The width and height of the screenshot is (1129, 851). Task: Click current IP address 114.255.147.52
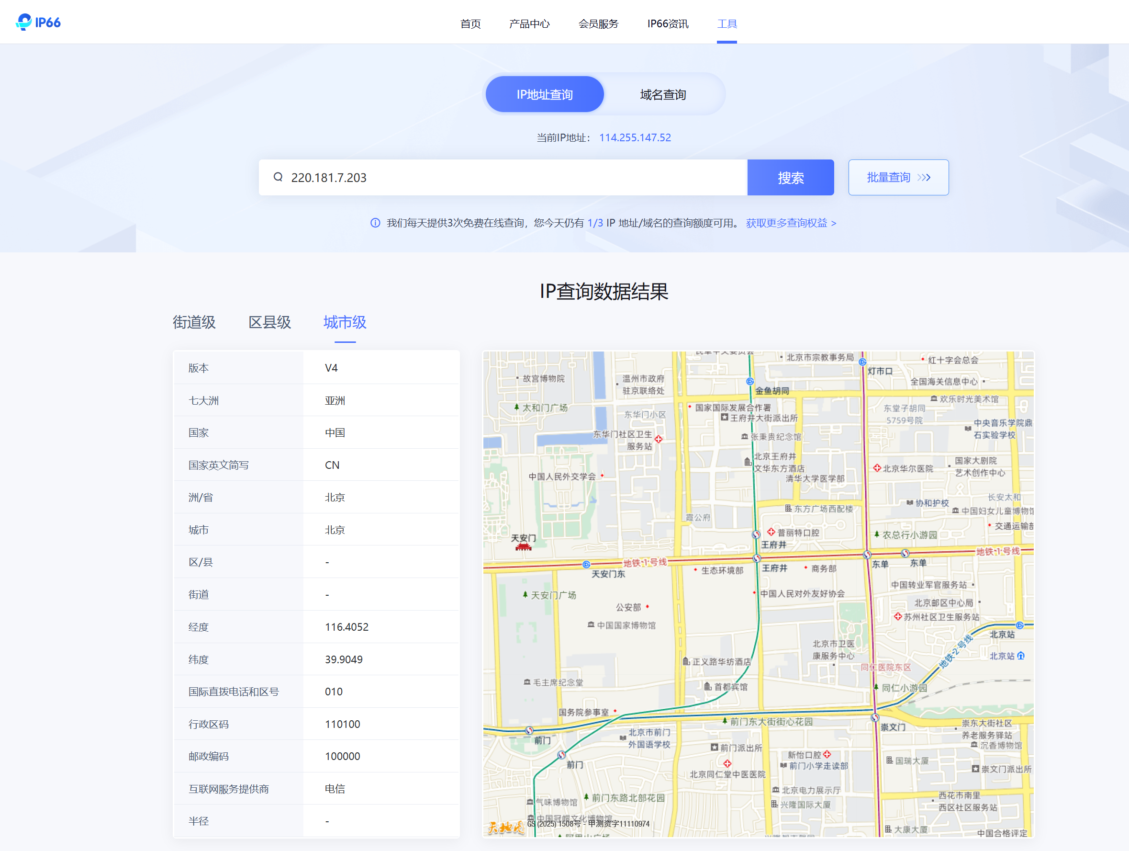point(635,138)
